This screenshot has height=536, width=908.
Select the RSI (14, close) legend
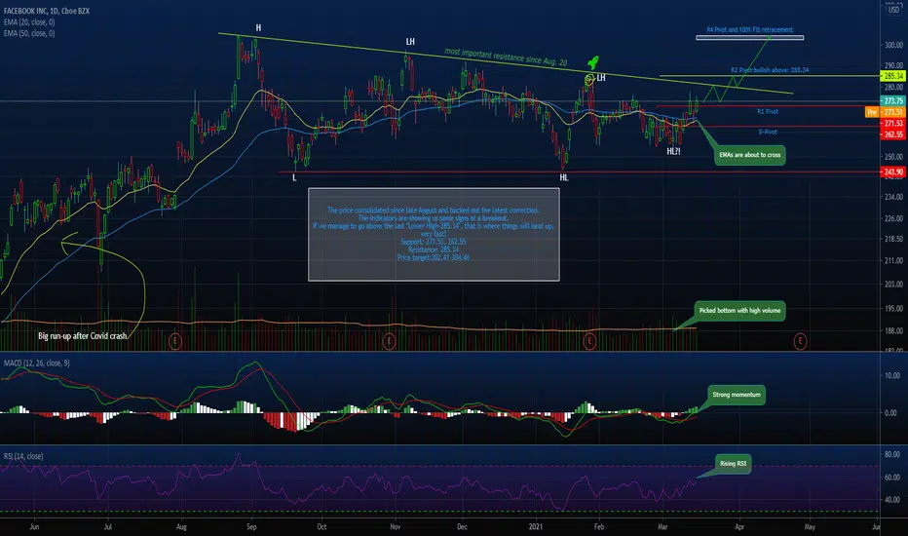[x=23, y=456]
